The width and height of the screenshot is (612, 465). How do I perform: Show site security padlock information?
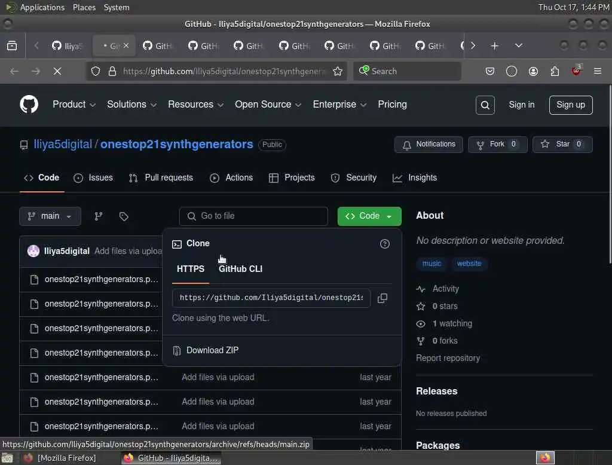(x=112, y=71)
